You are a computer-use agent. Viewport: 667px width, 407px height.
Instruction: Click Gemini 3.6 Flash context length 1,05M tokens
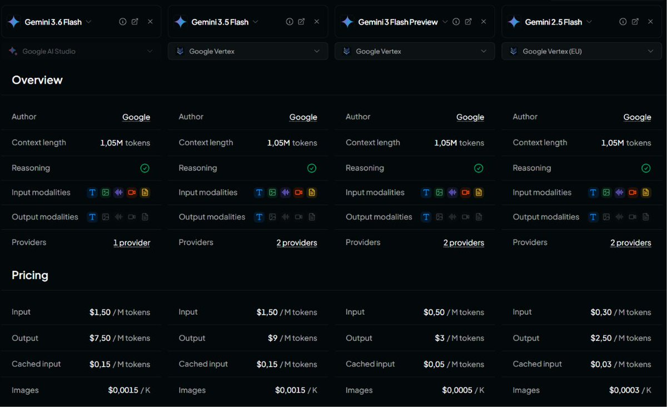[x=125, y=143]
